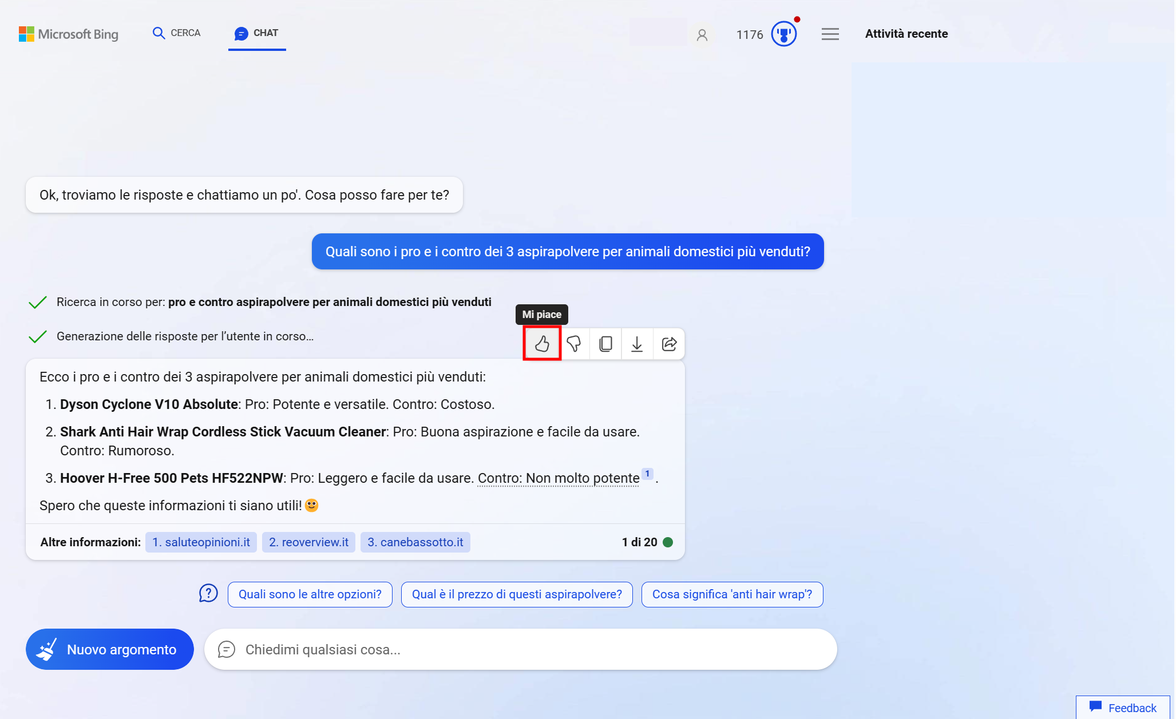Expand citation 1 for Hoover H-Free

647,474
